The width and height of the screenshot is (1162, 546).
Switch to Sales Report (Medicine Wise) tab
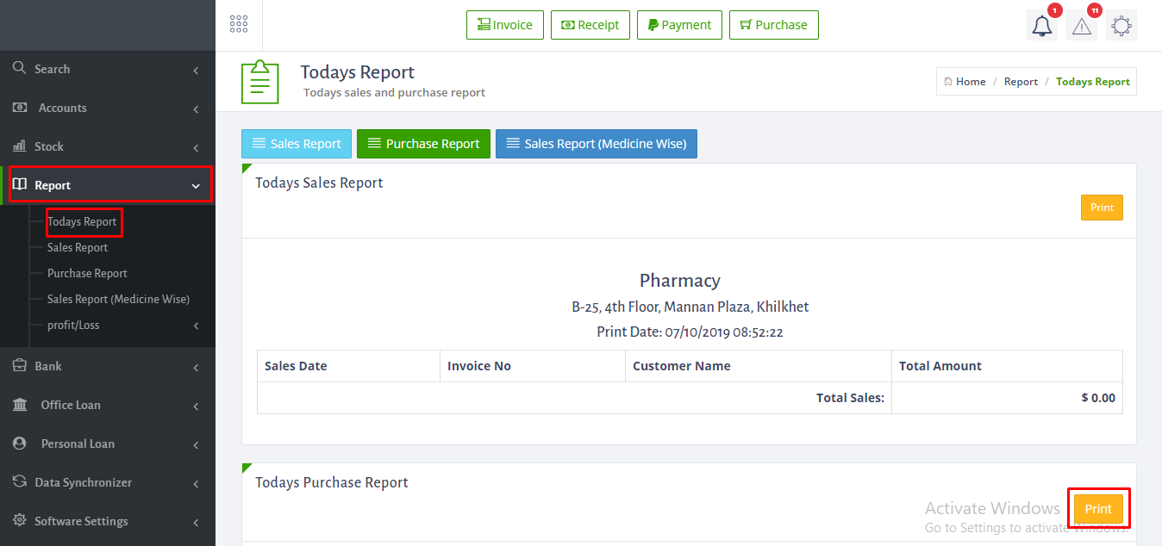(596, 144)
